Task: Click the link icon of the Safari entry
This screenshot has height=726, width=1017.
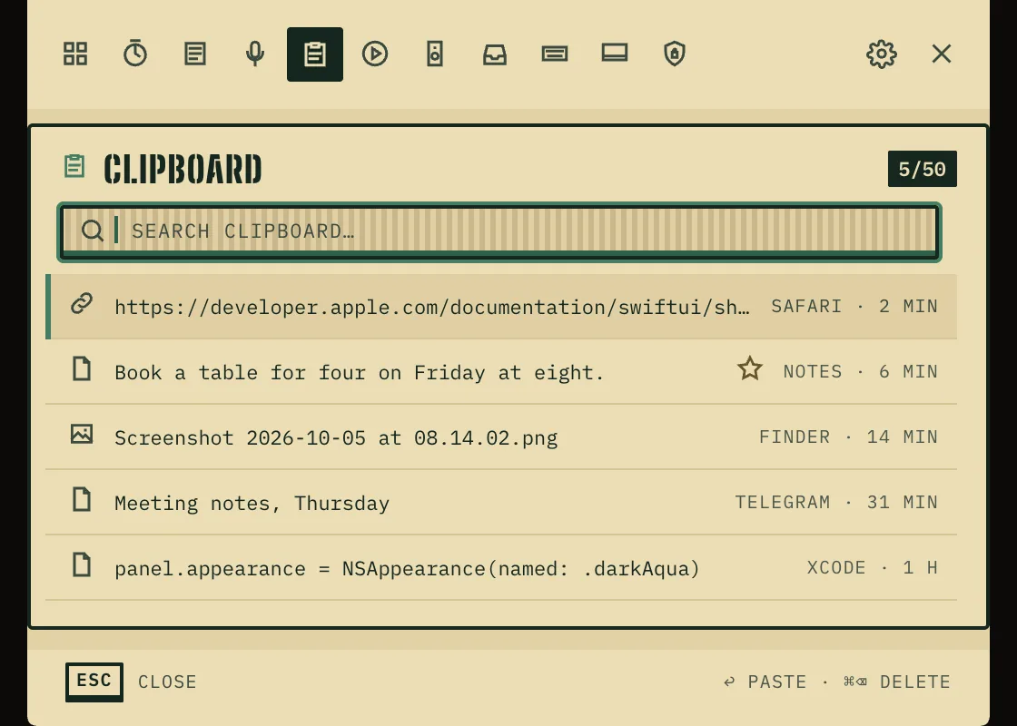Action: (x=82, y=303)
